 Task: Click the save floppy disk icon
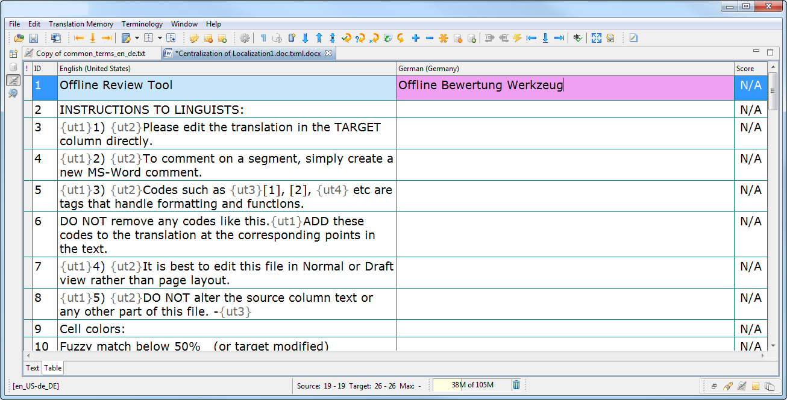34,38
